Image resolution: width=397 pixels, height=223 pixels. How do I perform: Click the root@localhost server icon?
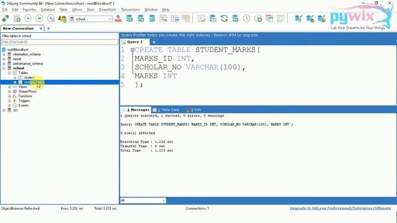4,50
